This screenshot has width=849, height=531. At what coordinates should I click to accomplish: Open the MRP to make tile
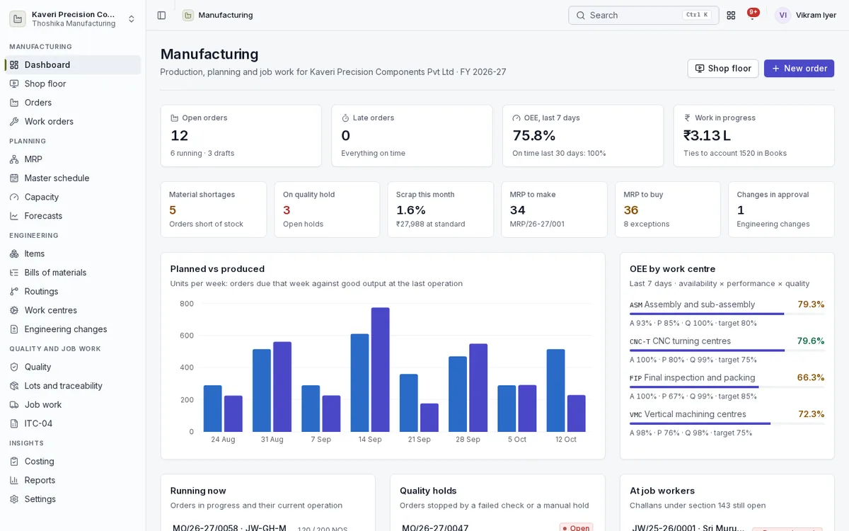tap(554, 210)
